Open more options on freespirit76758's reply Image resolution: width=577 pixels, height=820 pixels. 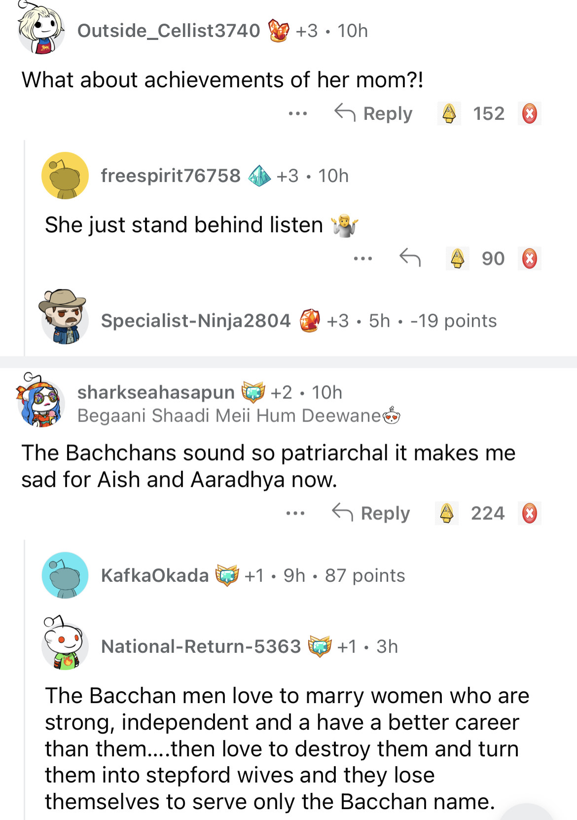click(x=363, y=258)
